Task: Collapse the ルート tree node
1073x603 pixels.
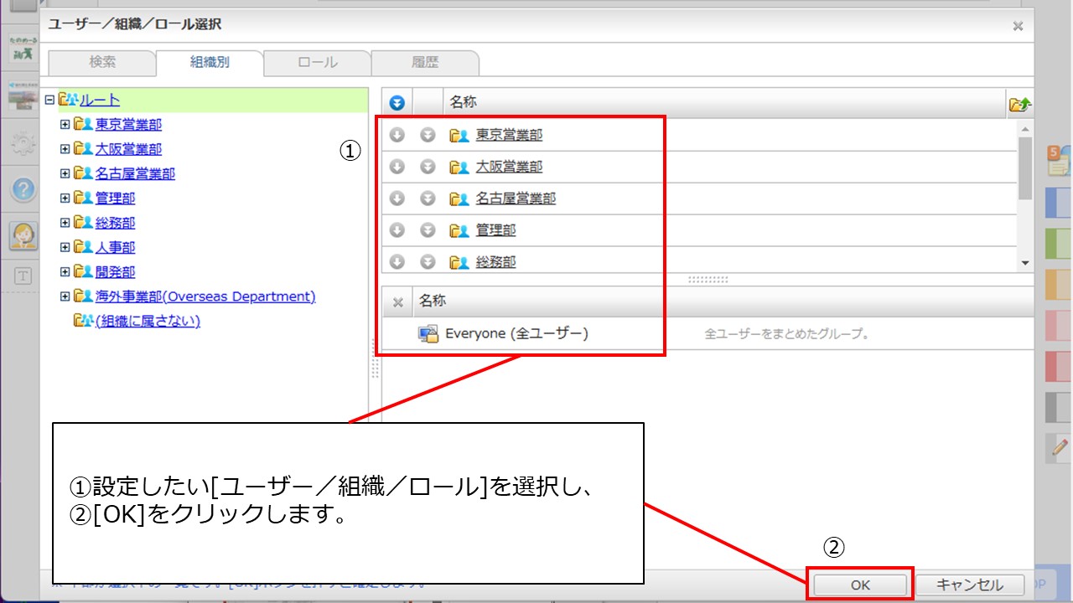Action: (49, 100)
